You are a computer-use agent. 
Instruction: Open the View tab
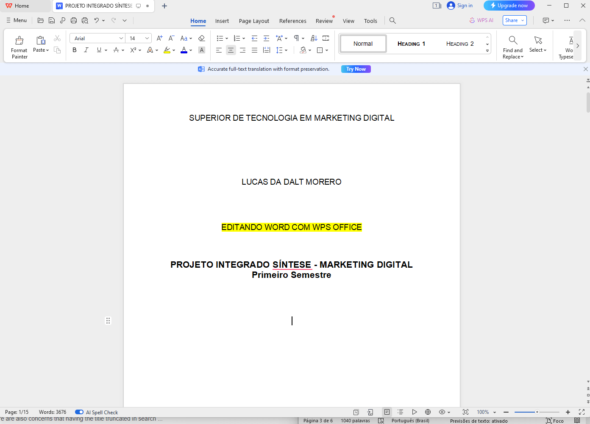pyautogui.click(x=348, y=21)
